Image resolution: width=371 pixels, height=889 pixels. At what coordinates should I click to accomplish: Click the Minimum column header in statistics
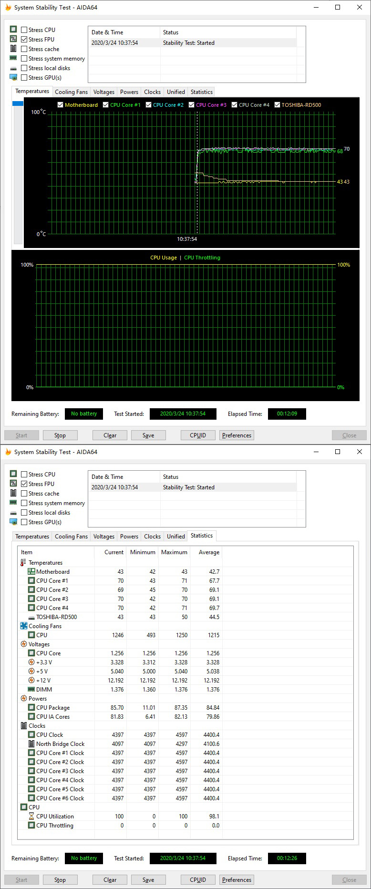142,552
